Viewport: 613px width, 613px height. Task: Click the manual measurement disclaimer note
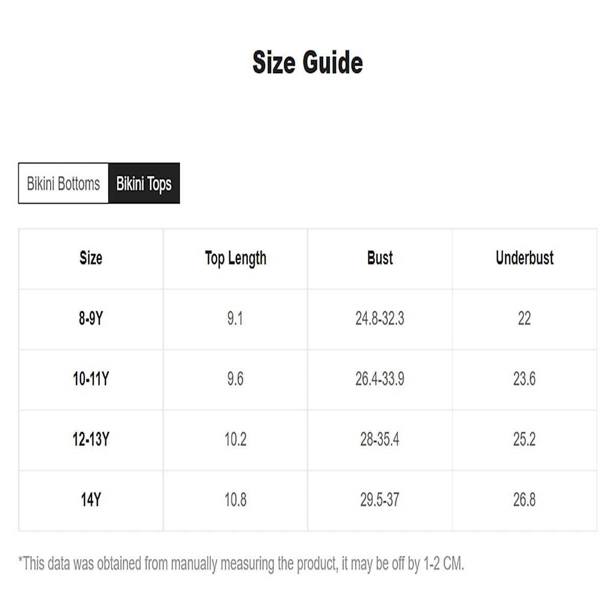click(241, 564)
